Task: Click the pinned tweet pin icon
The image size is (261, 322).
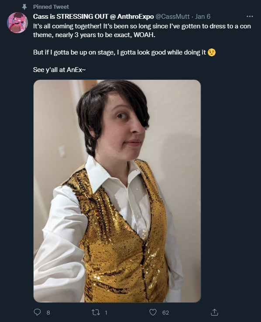Action: click(x=24, y=7)
